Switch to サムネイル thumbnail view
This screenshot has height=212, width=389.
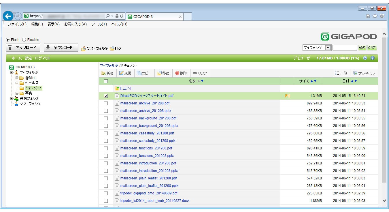coord(364,73)
